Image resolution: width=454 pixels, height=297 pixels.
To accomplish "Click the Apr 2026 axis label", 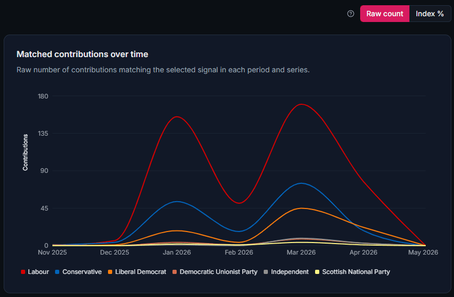I will tap(363, 252).
